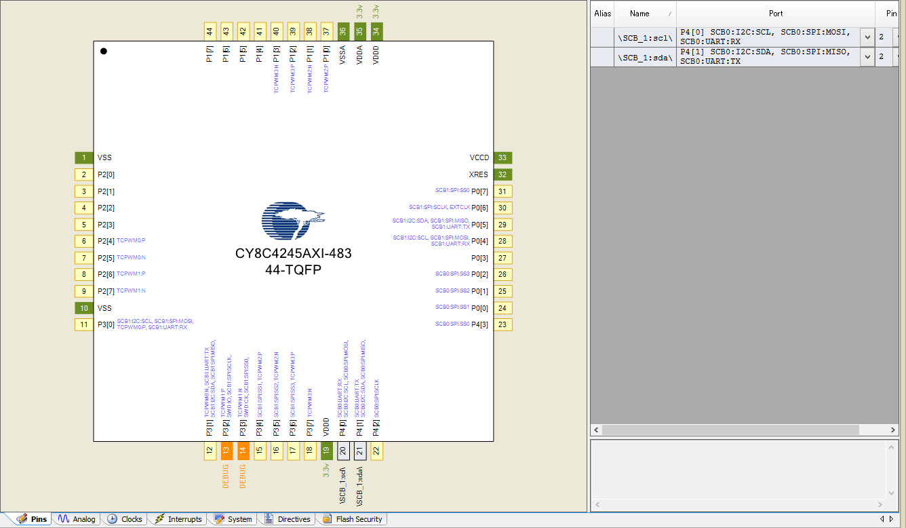Switch to the Analog tab
Viewport: 906px width, 528px height.
coord(77,519)
